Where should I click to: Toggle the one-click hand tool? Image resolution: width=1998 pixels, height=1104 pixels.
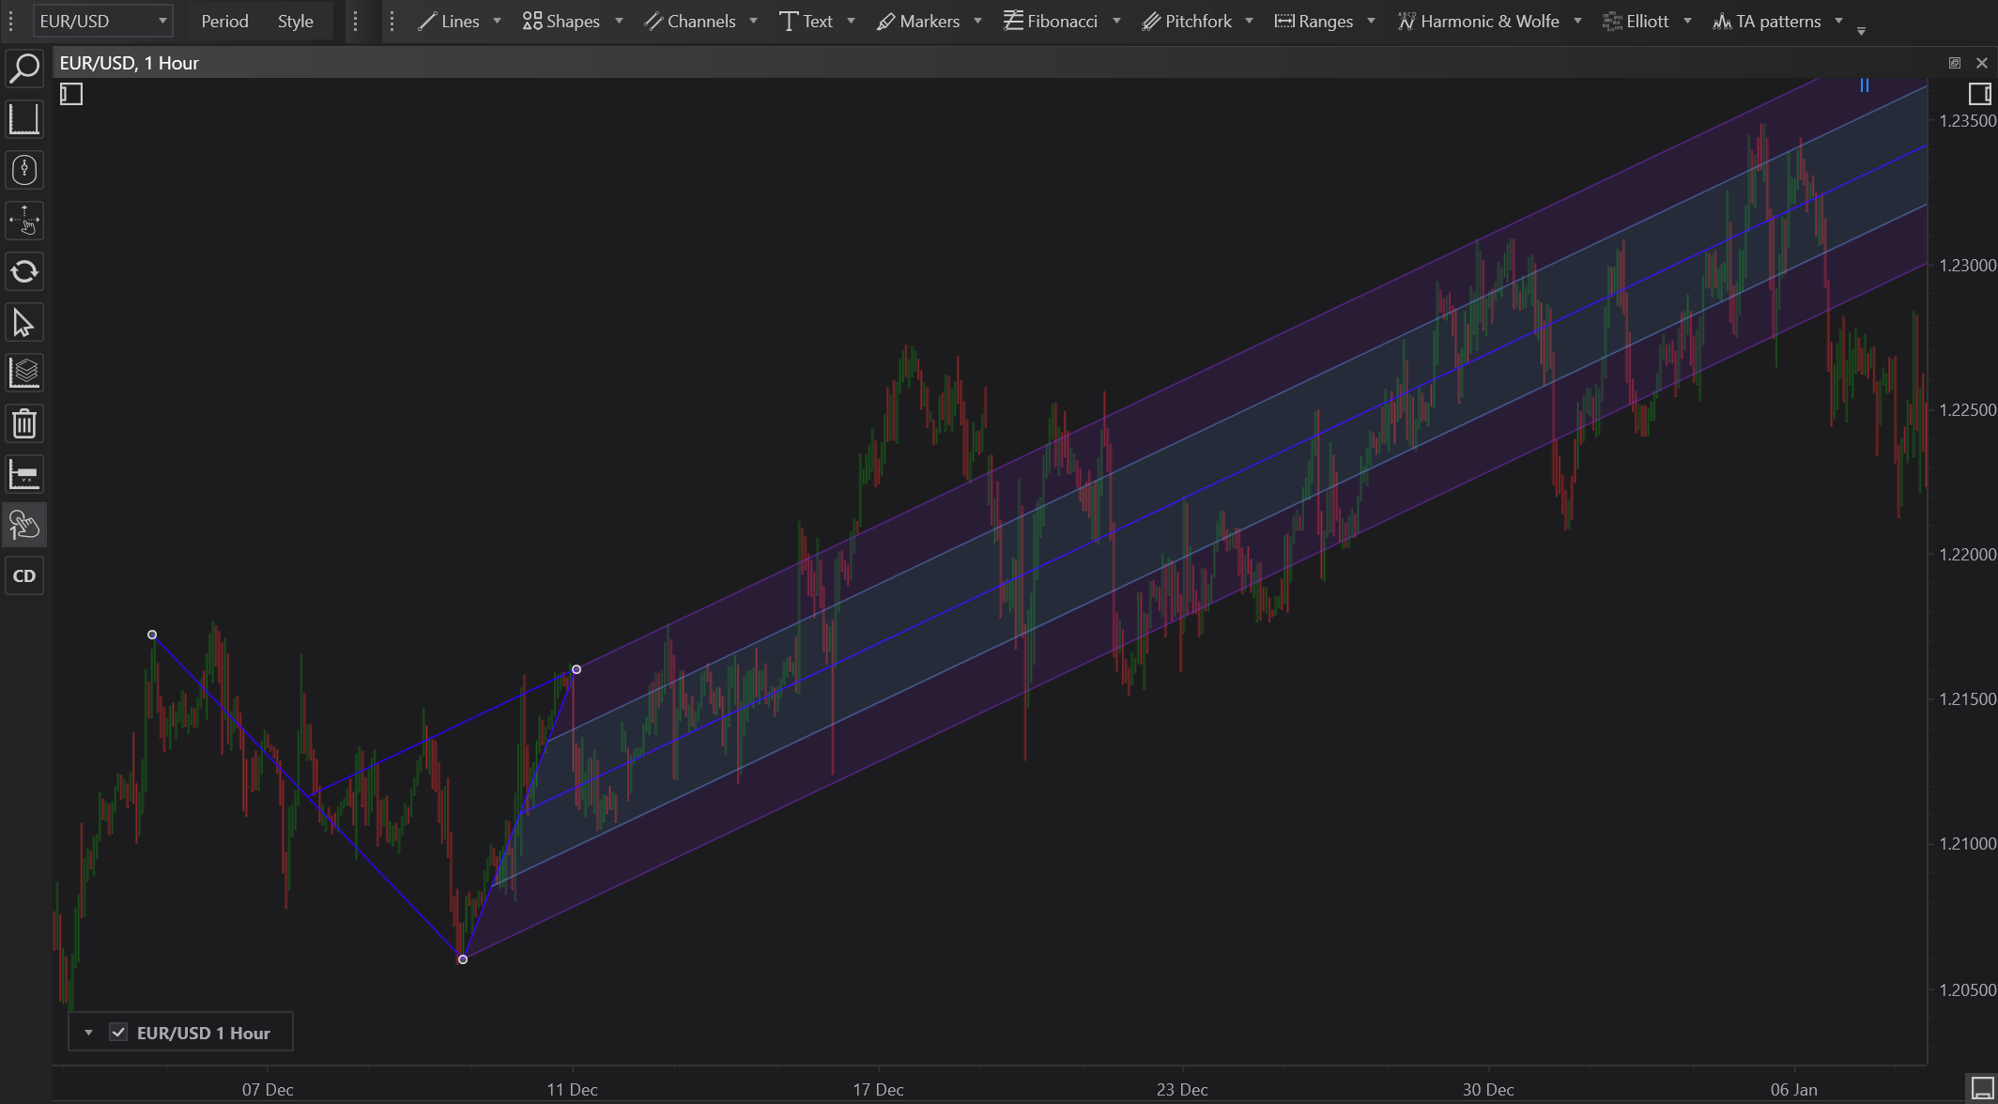pos(24,525)
